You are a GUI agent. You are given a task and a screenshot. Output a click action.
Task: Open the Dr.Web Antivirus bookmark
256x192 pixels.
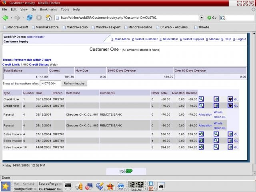173,27
